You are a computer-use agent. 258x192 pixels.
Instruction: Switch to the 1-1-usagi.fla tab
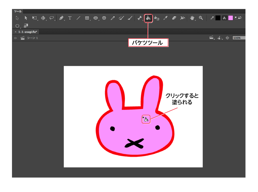28,32
